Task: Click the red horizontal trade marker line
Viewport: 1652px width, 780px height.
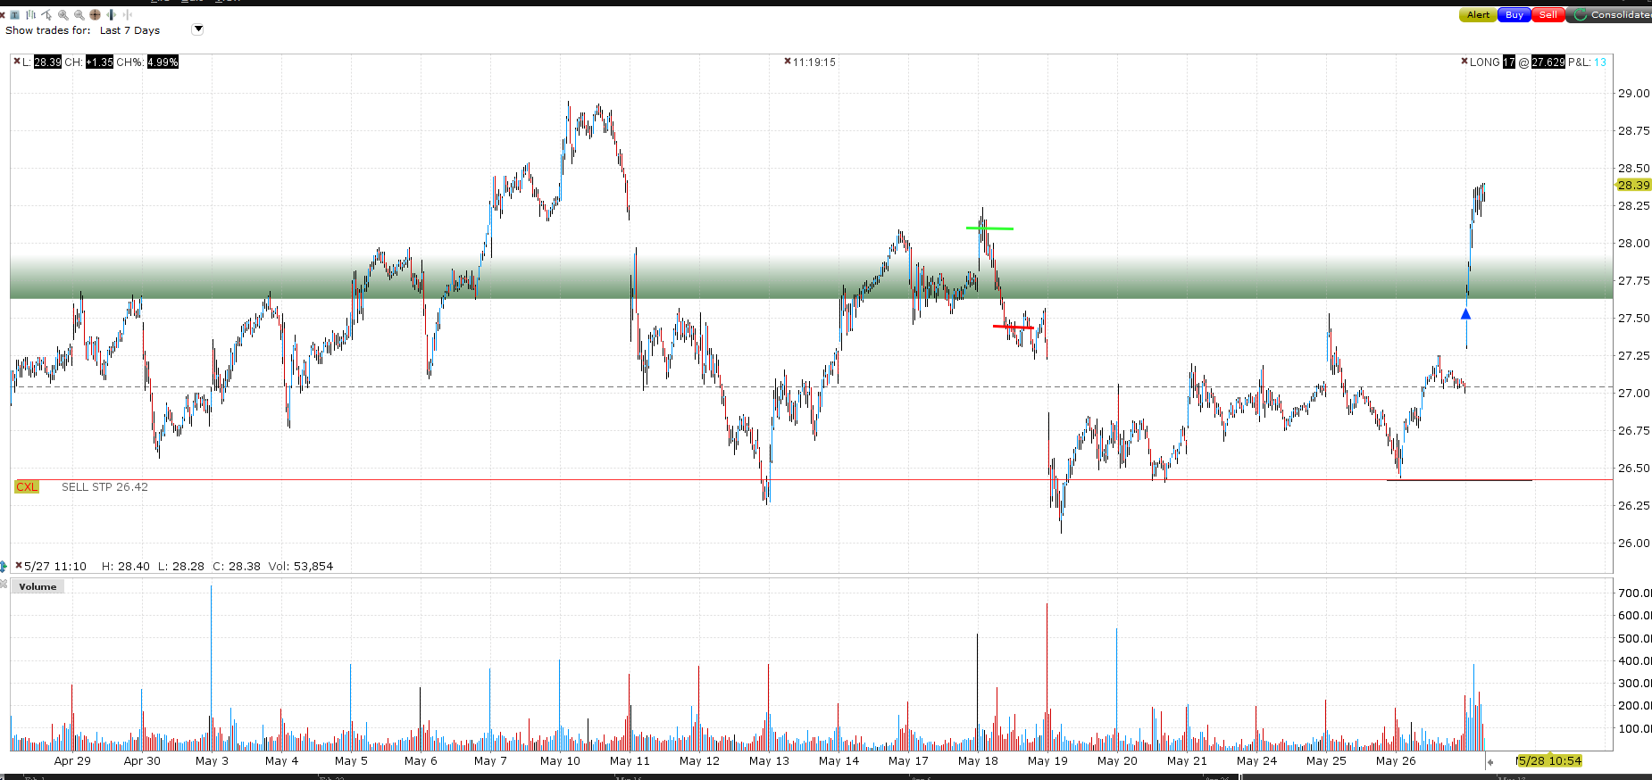Action: [1013, 328]
